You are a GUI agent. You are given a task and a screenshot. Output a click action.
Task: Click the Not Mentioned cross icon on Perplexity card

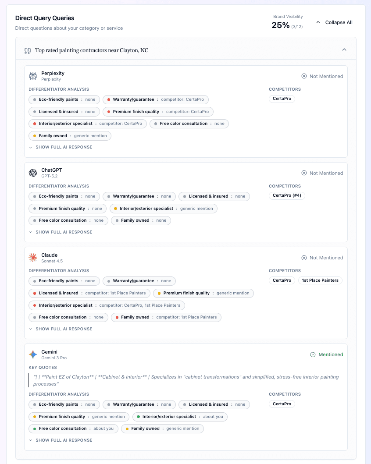point(304,76)
